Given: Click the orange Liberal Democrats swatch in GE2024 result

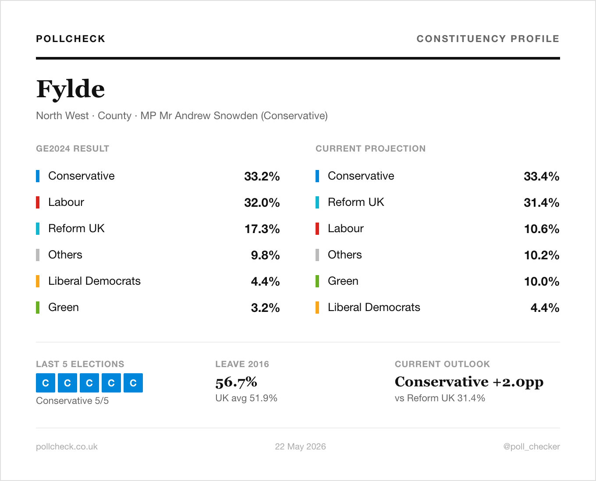Looking at the screenshot, I should (x=38, y=281).
